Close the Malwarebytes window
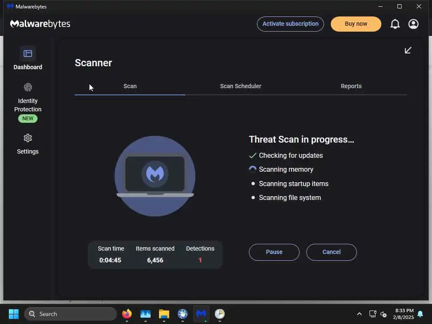Image resolution: width=432 pixels, height=324 pixels. pos(419,6)
